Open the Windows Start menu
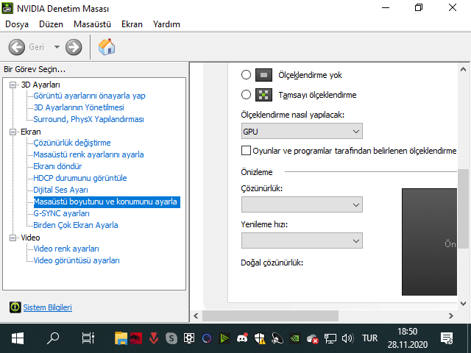The width and height of the screenshot is (471, 353). pyautogui.click(x=18, y=338)
